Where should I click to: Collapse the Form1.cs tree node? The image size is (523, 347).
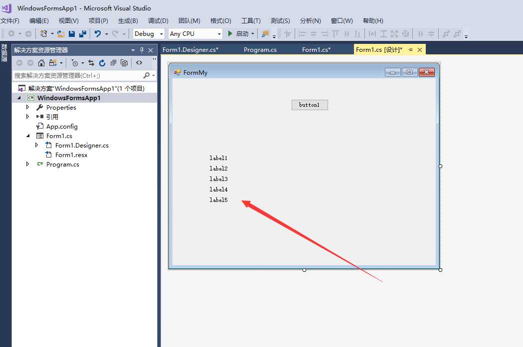[28, 136]
